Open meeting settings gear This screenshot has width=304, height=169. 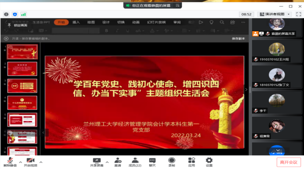209,162
